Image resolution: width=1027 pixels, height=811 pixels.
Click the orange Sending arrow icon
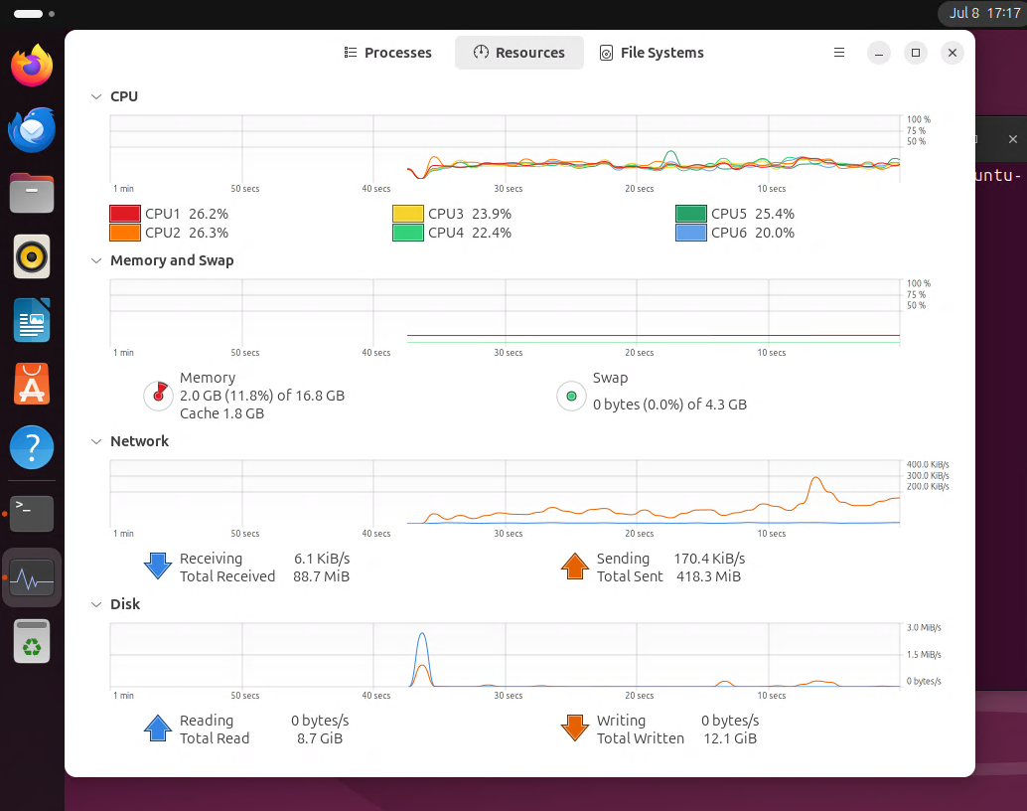click(x=575, y=567)
